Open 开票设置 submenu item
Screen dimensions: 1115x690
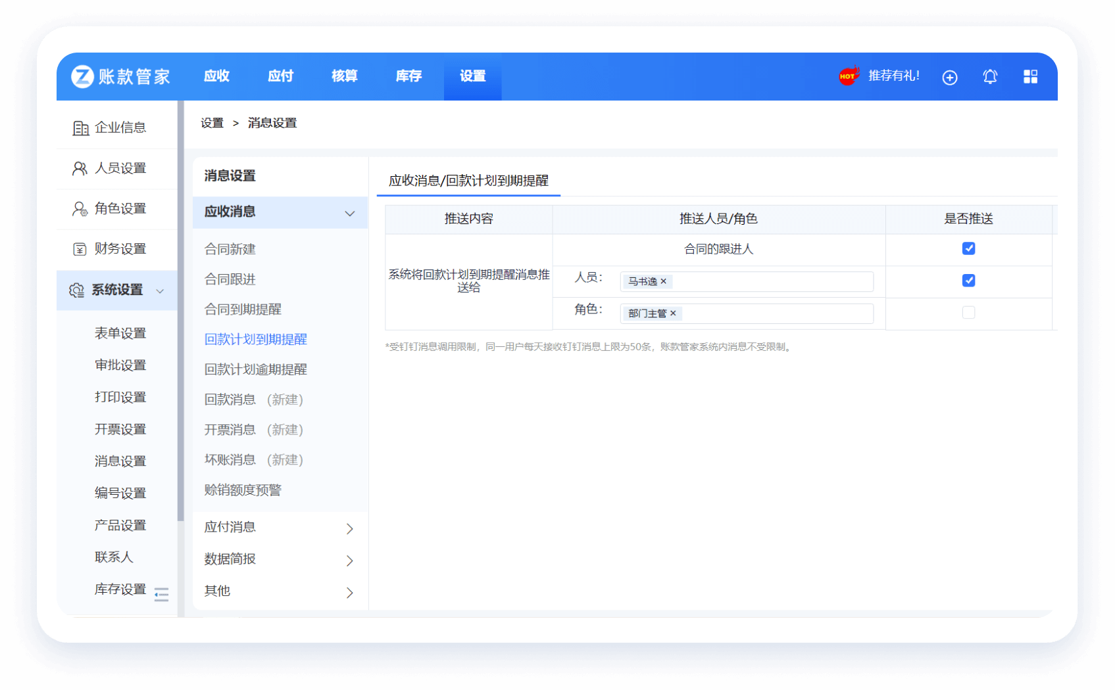[120, 429]
